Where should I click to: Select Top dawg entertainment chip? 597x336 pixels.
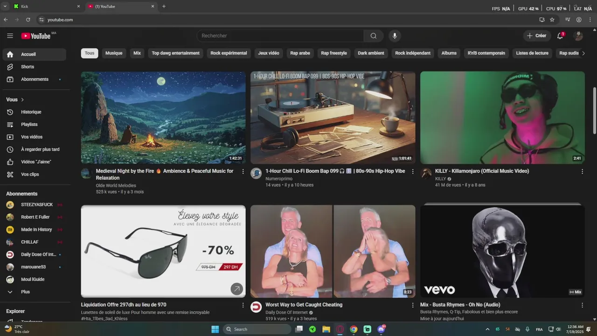(x=176, y=53)
